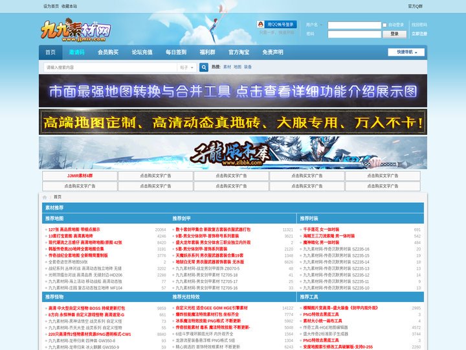This screenshot has width=466, height=350.
Task: Click the breadcrumb home icon
Action: click(45, 197)
